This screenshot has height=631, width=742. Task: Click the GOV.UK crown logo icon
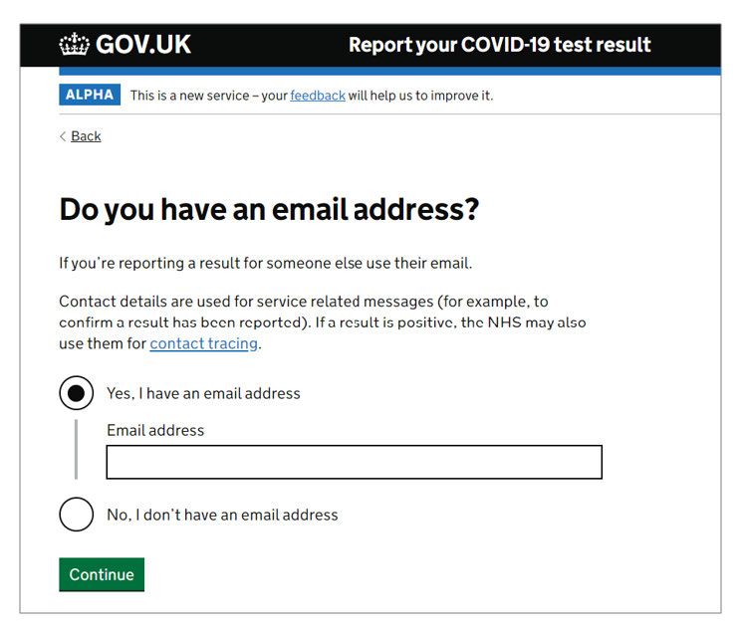pyautogui.click(x=75, y=44)
